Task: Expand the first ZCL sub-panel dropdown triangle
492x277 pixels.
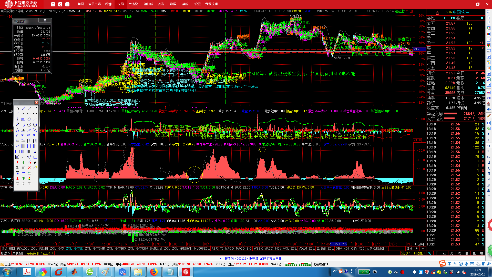Action: click(2, 111)
